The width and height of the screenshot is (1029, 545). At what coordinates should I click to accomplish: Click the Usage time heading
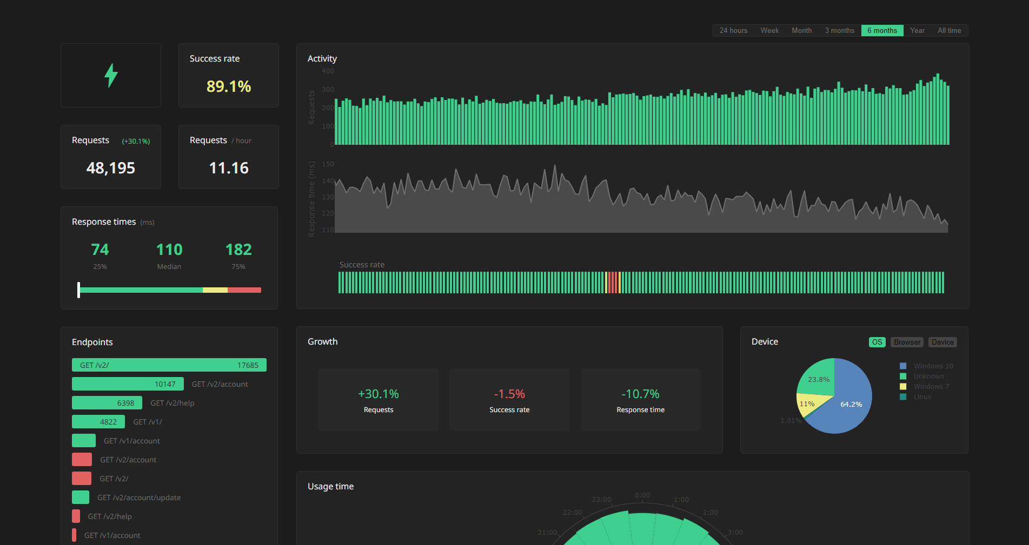pyautogui.click(x=330, y=486)
